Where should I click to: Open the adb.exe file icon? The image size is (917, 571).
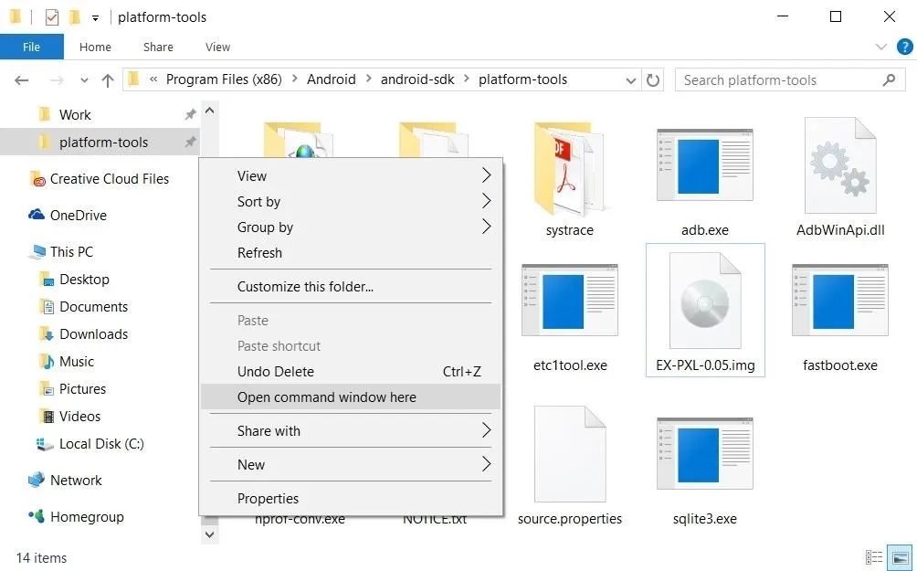(705, 165)
